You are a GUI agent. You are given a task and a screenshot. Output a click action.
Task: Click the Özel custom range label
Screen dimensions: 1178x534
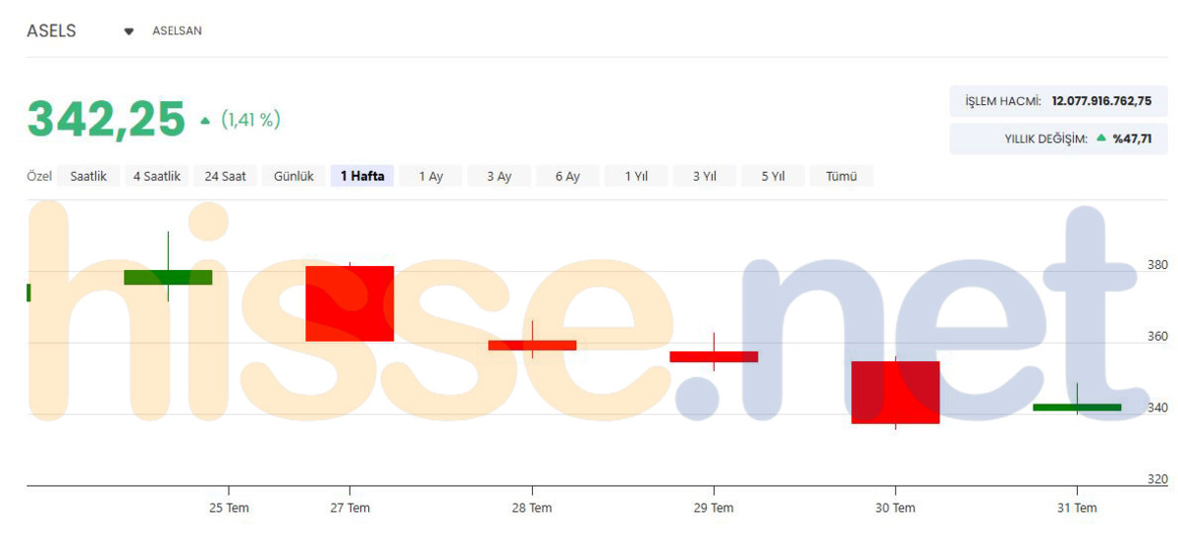[x=38, y=177]
